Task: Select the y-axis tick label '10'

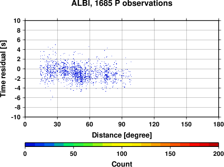Action: pos(17,21)
